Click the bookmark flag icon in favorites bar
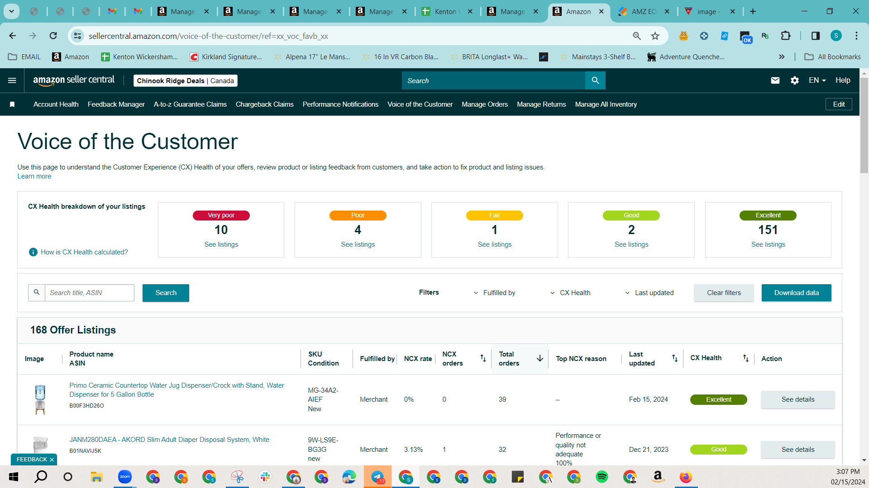The height and width of the screenshot is (488, 869). (12, 104)
